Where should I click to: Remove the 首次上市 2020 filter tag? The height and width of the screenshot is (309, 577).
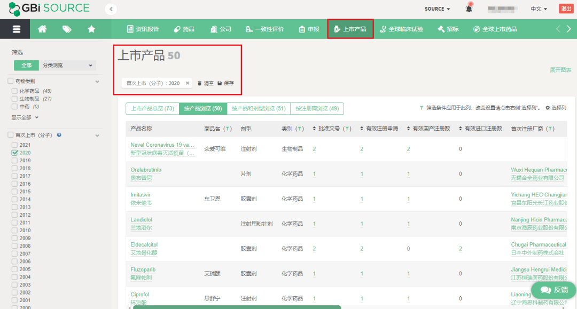click(x=188, y=83)
